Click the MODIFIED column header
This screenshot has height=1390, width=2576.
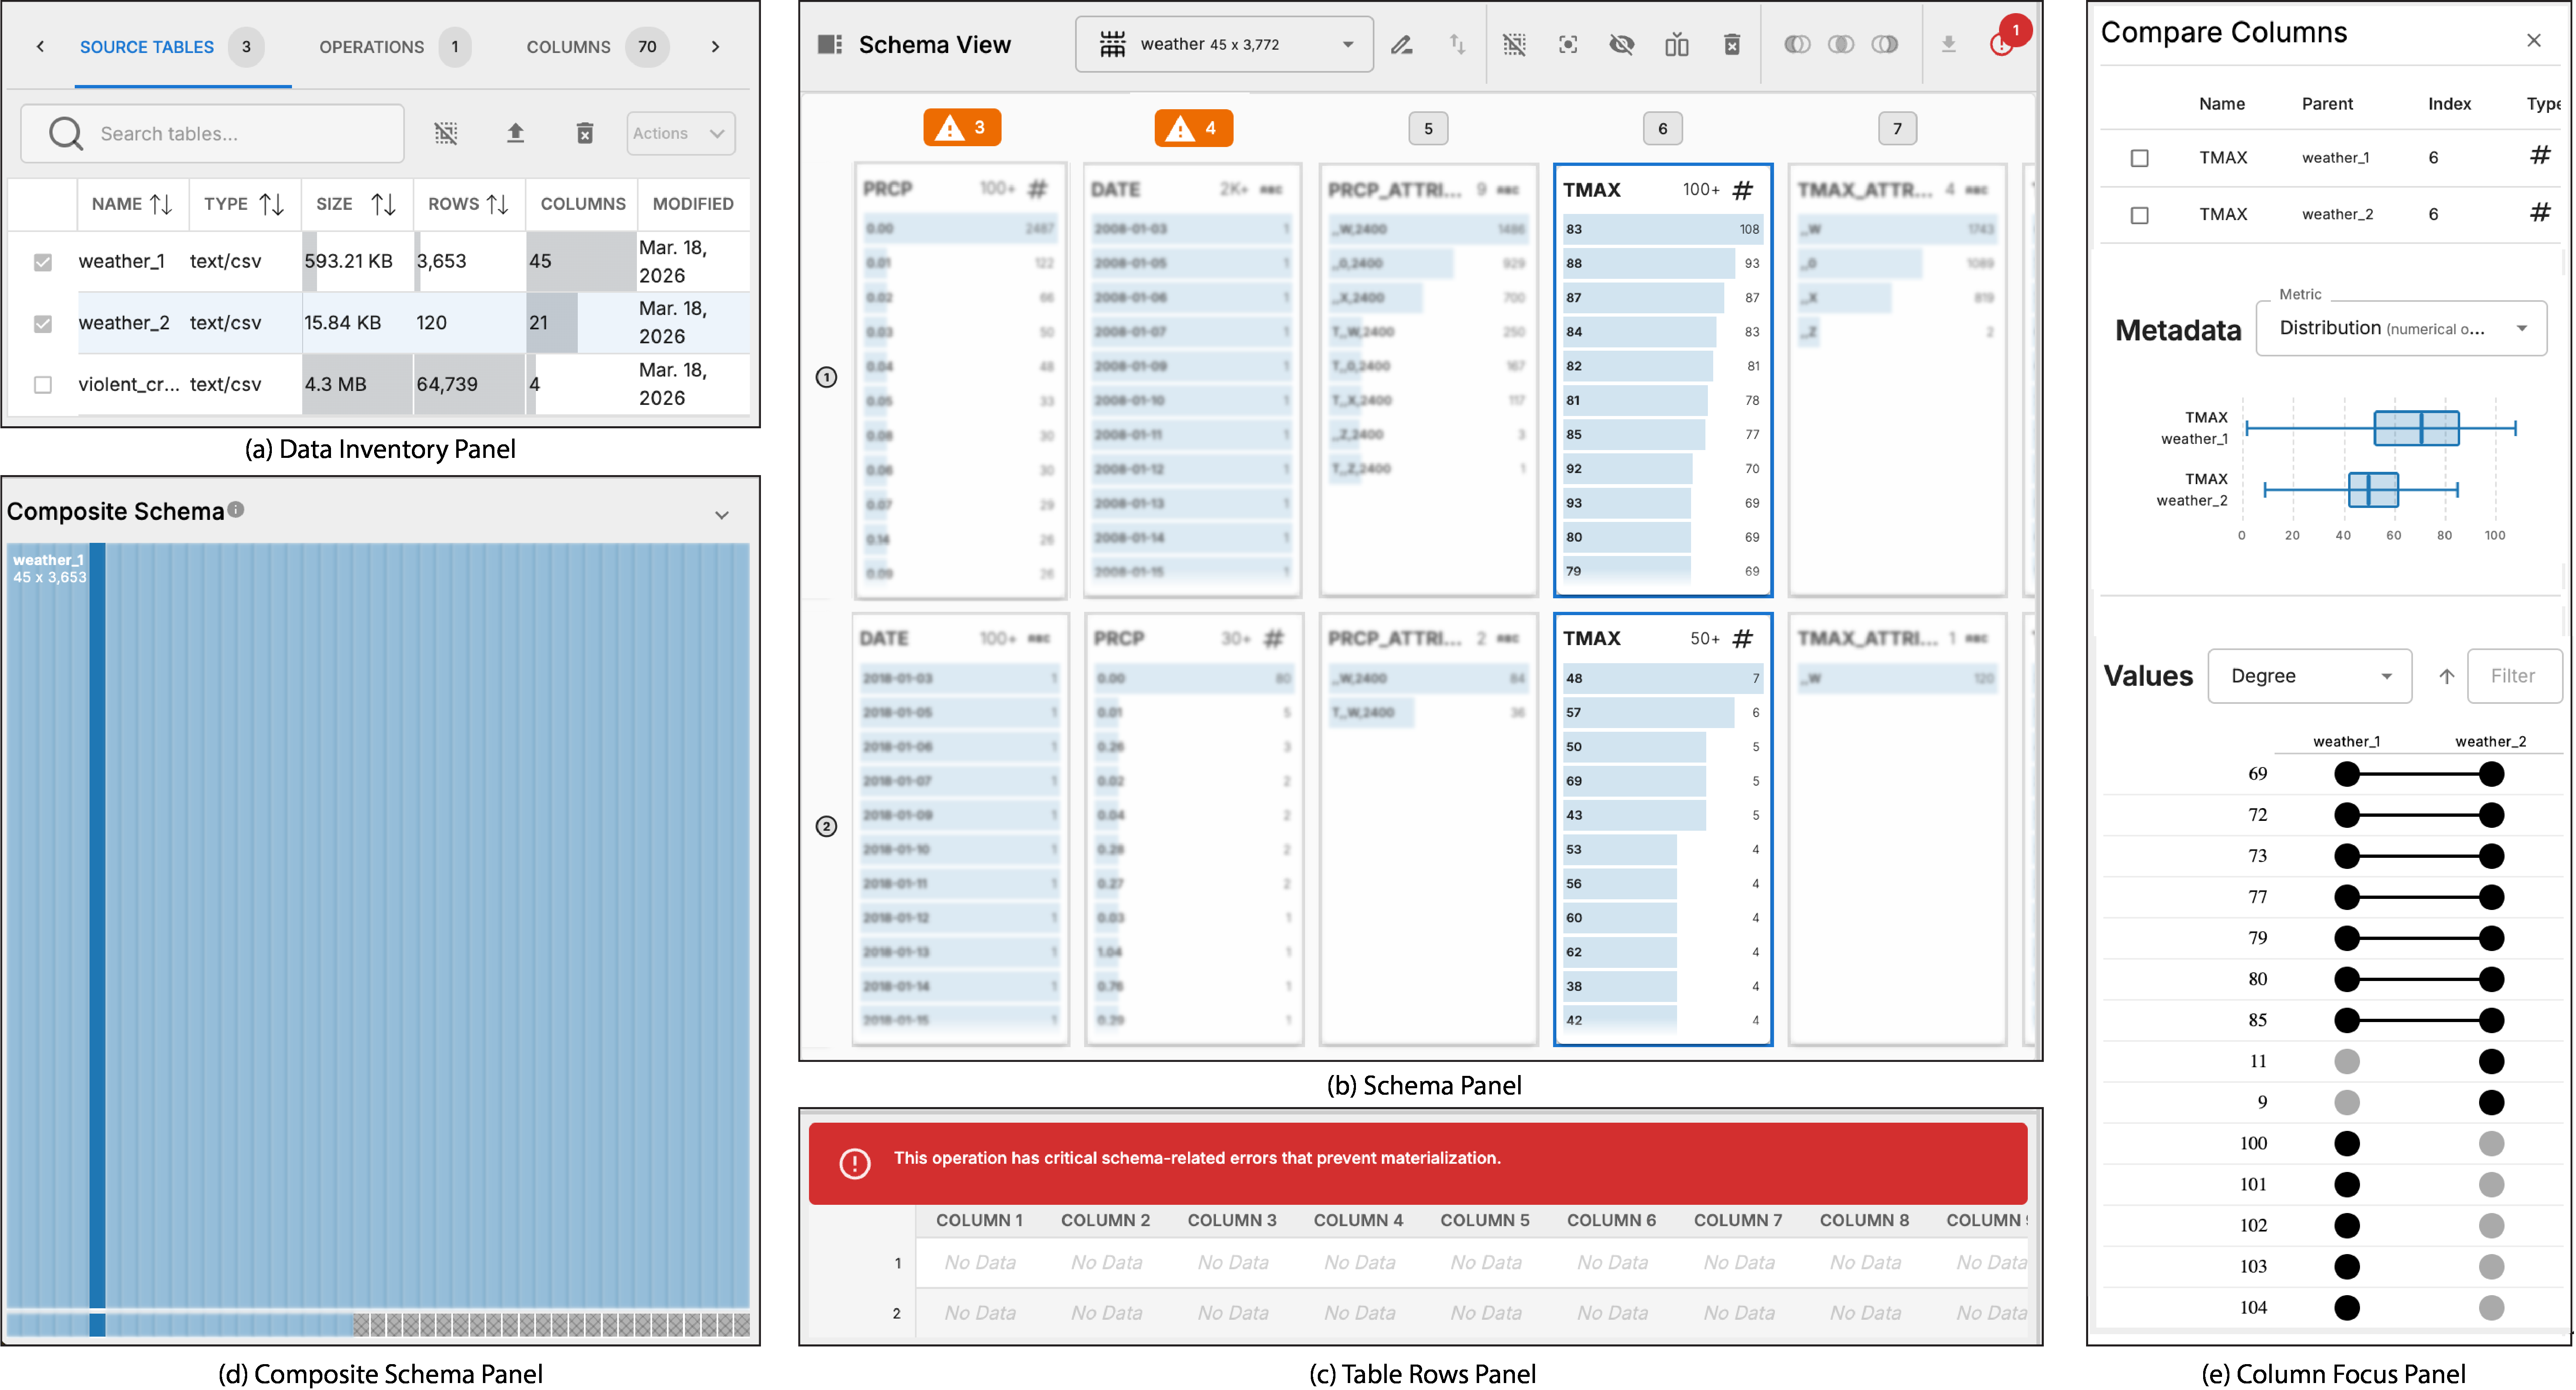pyautogui.click(x=693, y=204)
